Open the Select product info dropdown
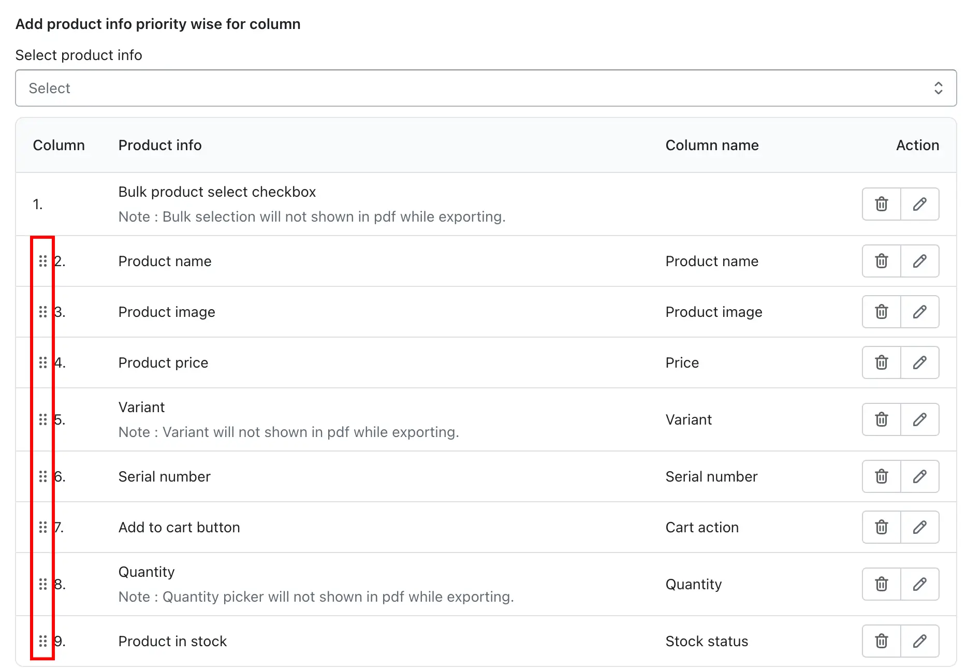 [x=485, y=88]
